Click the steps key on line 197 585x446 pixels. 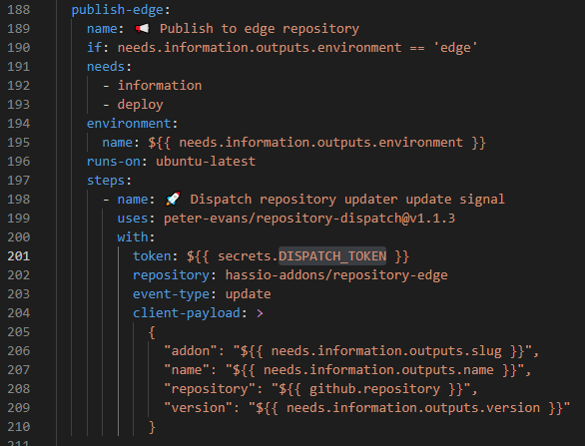[x=106, y=181]
